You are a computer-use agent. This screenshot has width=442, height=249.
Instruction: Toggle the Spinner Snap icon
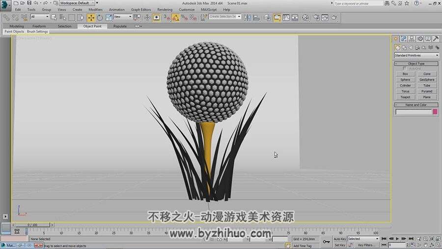click(x=193, y=18)
